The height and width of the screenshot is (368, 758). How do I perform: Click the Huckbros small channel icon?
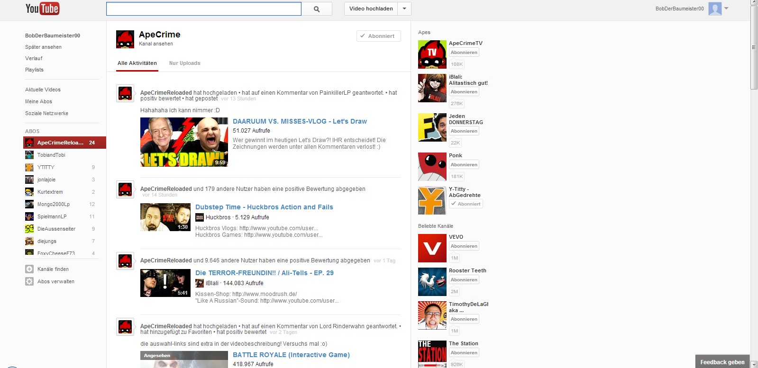[200, 217]
